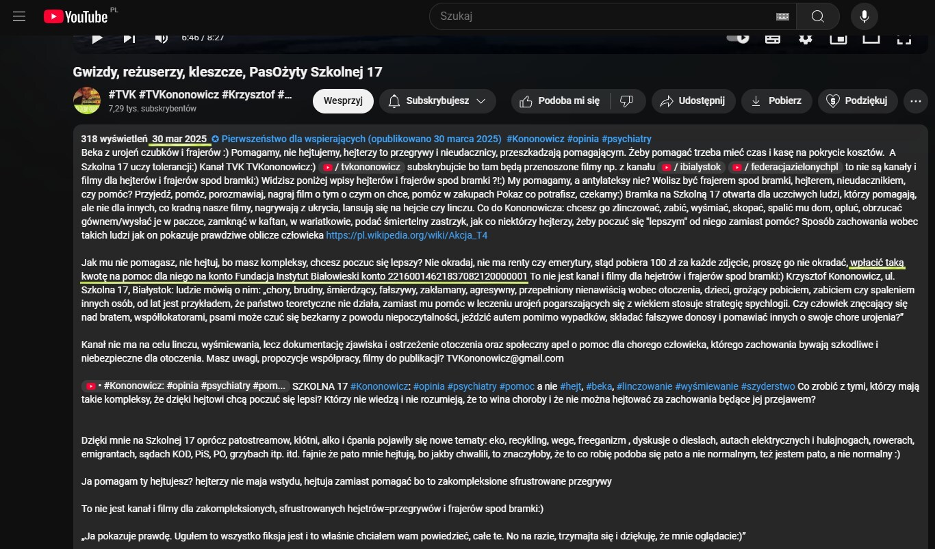Toggle the autoplay switch
The image size is (935, 549).
click(x=738, y=38)
